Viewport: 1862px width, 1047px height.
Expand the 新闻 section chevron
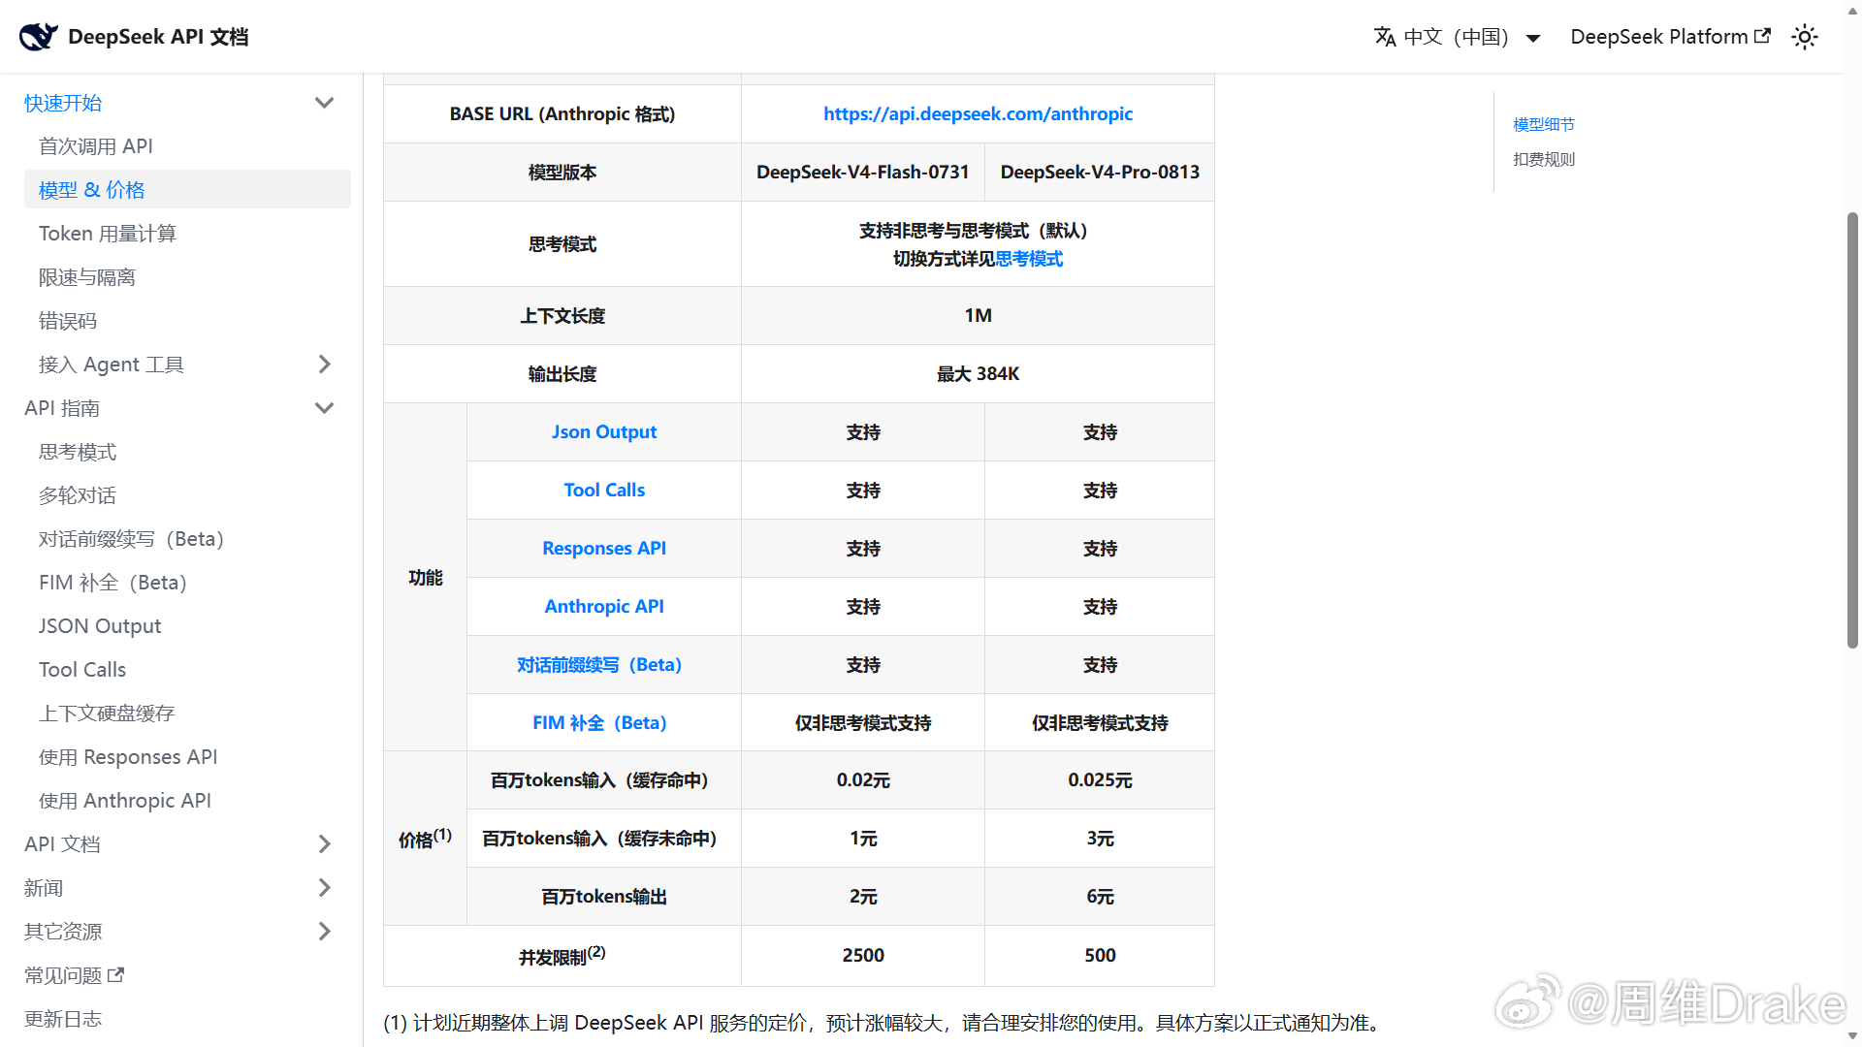point(324,888)
